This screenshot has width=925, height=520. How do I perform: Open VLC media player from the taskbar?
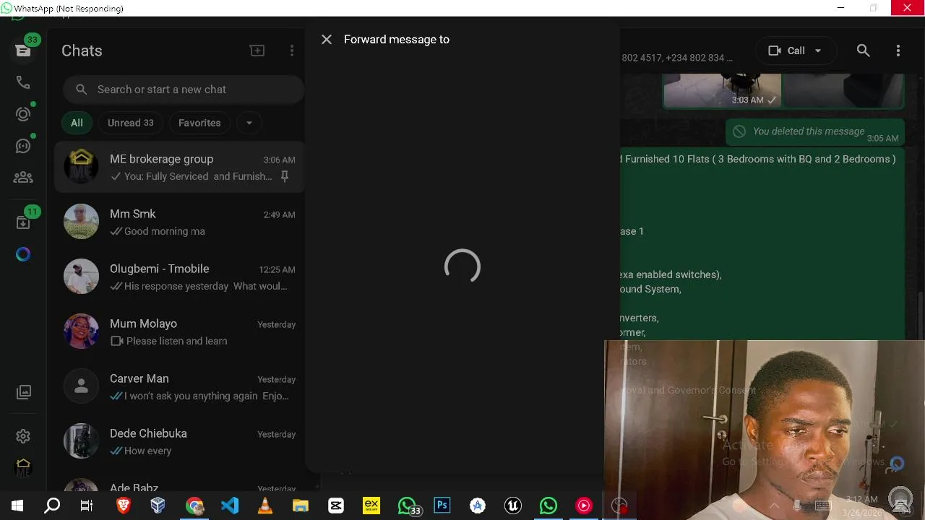265,506
